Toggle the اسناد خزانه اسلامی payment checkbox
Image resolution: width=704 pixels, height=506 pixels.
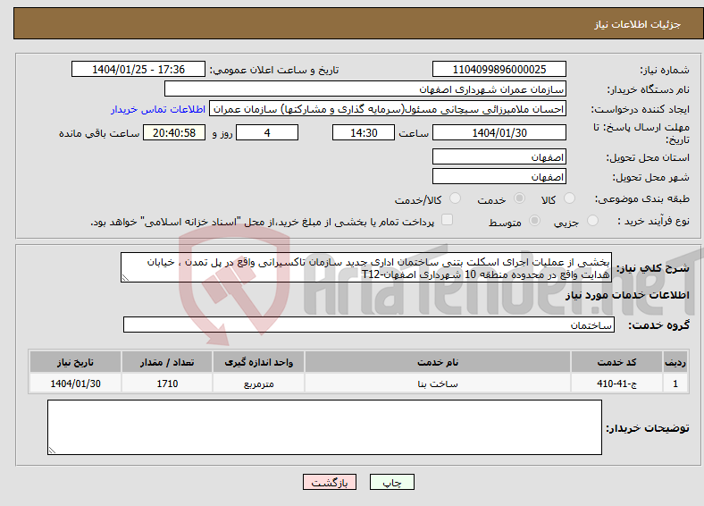[448, 219]
